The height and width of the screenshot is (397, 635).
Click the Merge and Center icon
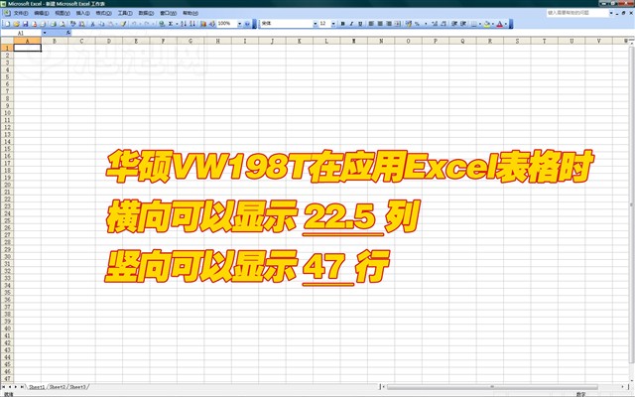tap(397, 24)
